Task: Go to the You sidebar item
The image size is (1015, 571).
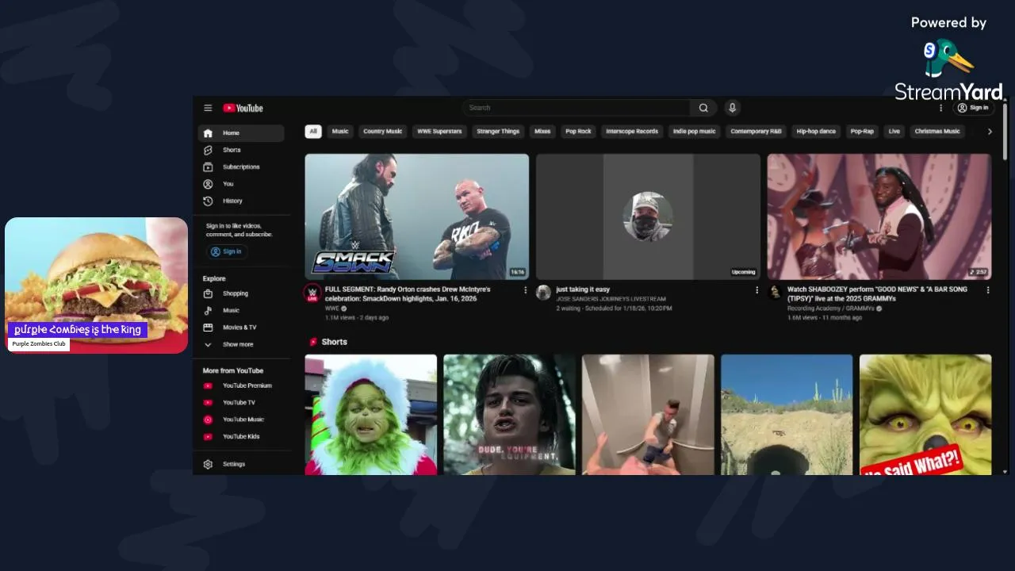Action: click(x=240, y=184)
